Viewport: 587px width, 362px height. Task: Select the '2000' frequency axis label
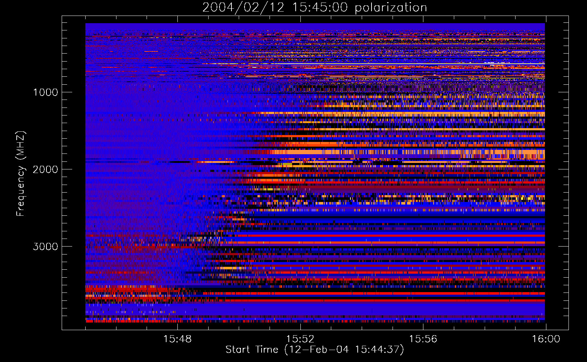point(45,169)
